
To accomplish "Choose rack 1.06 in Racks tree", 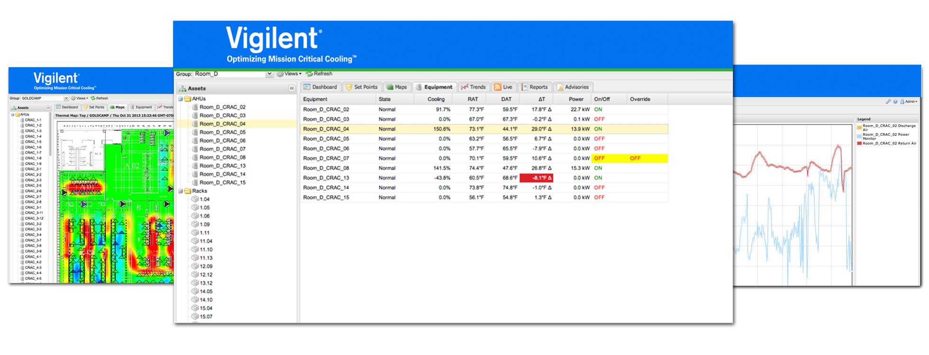I will click(205, 216).
